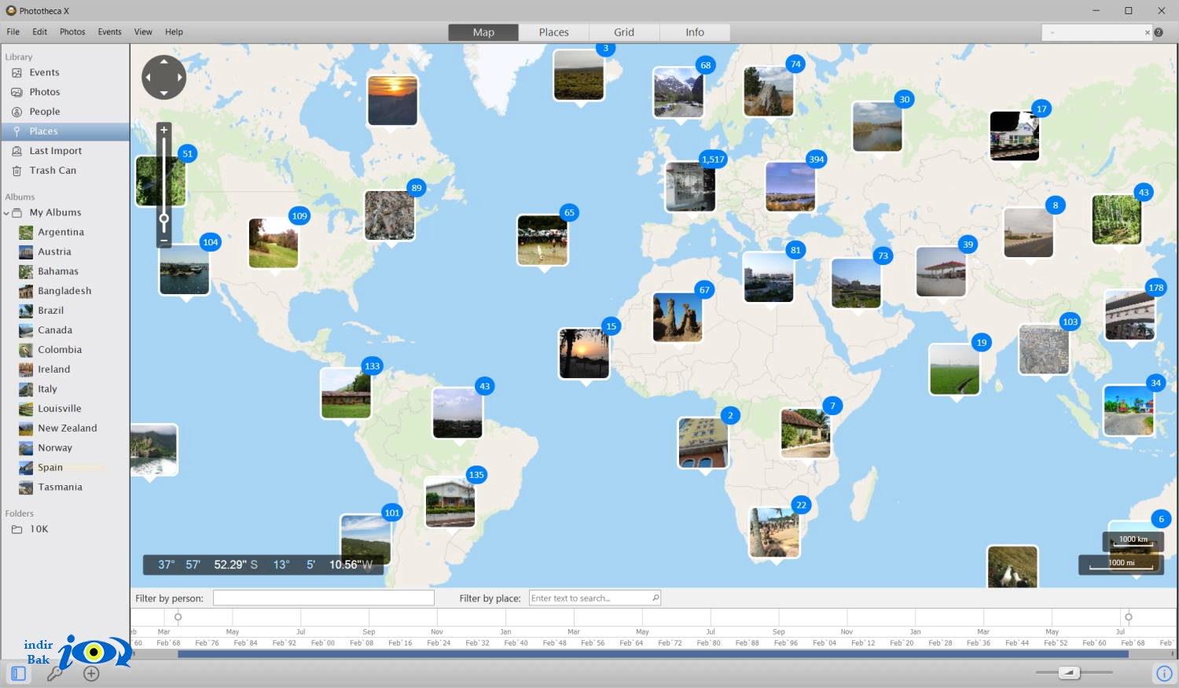Open the info button at bottom-right

[1164, 674]
